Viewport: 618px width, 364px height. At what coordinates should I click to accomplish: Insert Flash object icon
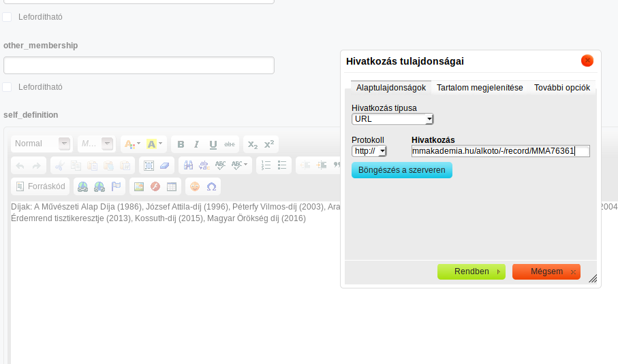(155, 187)
